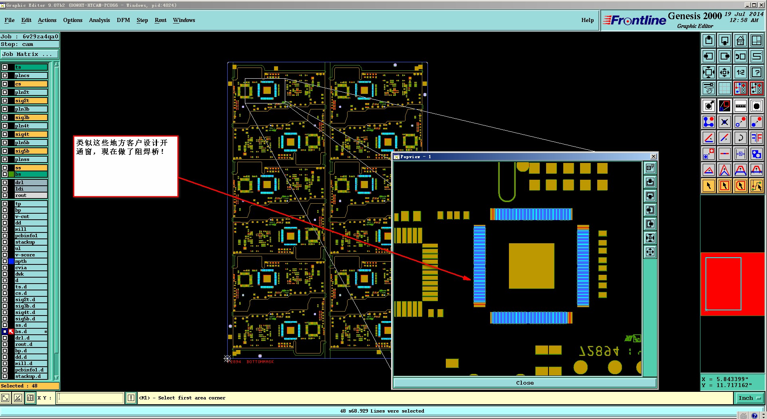767x419 pixels.
Task: Click layer list scroll up arrow
Action: pos(56,65)
